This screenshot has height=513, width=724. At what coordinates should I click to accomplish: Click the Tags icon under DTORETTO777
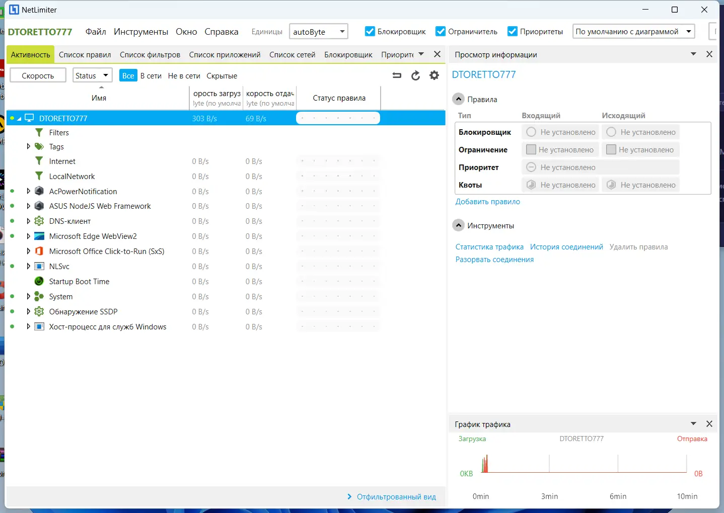coord(39,146)
